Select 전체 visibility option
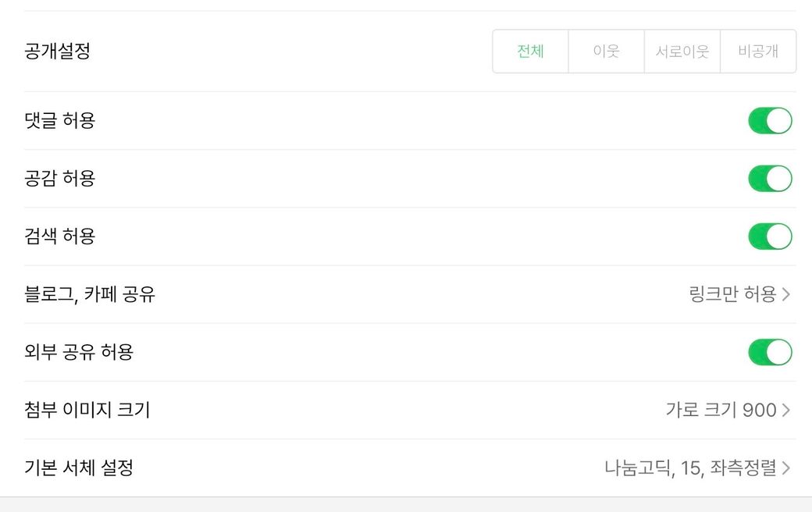This screenshot has height=512, width=812. click(530, 52)
